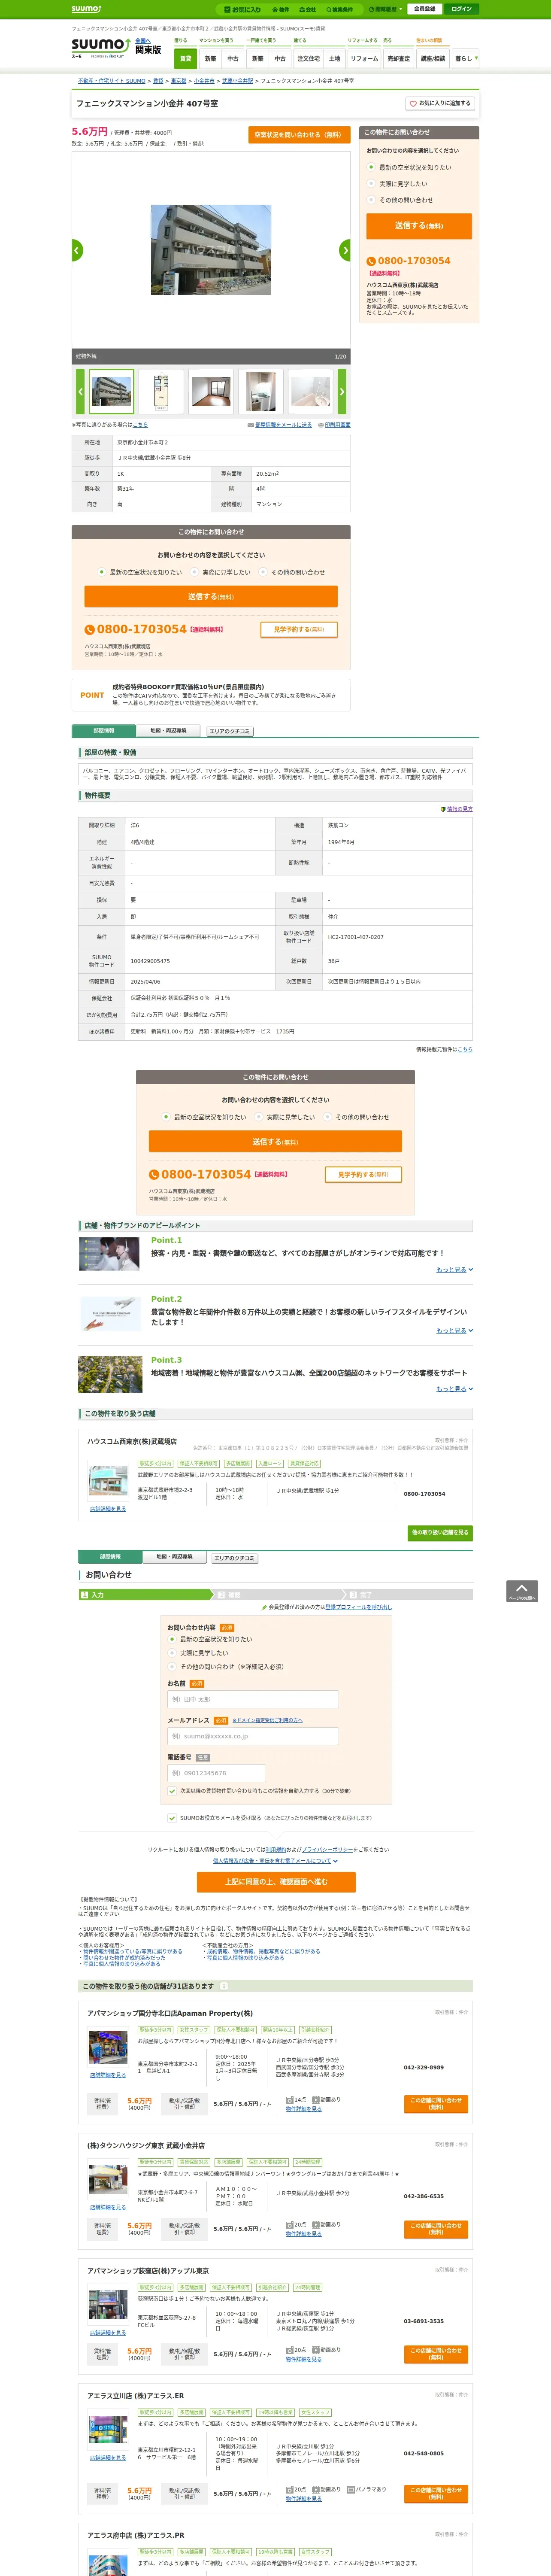Show next photo with main image arrow

coord(345,250)
